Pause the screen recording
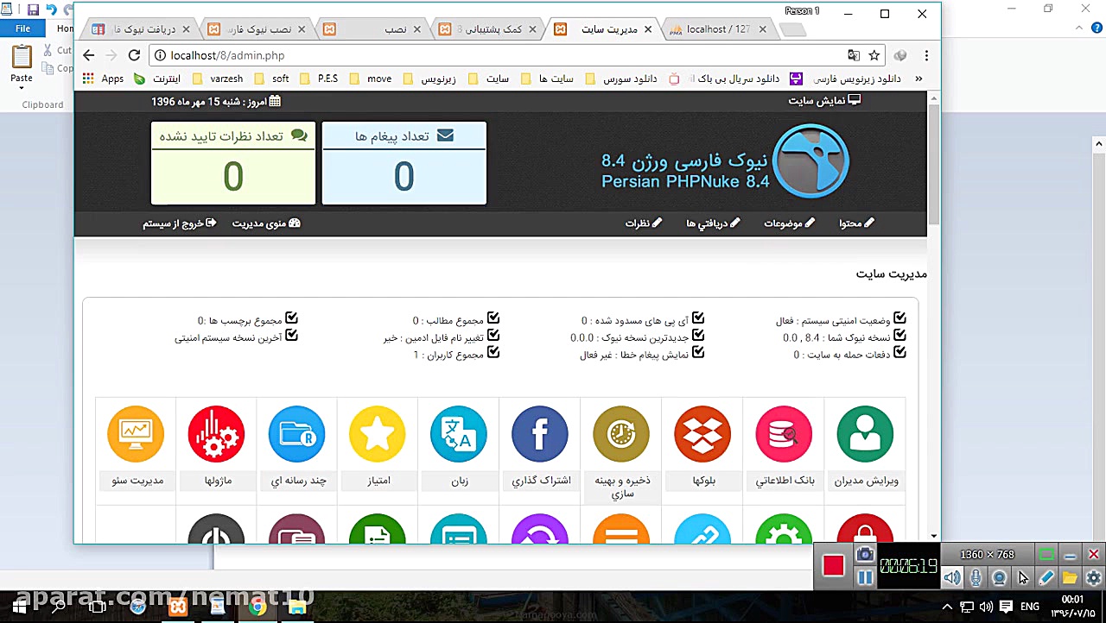Viewport: 1106px width, 623px height. coord(865,578)
